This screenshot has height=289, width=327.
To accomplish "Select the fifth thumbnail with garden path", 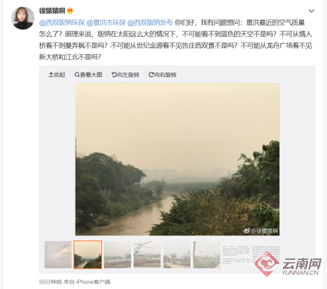I will (x=177, y=255).
